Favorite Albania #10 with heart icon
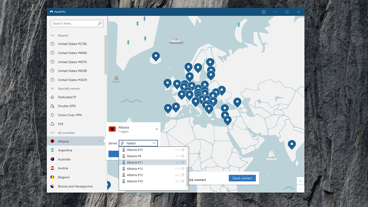368x207 pixels. (x=183, y=181)
